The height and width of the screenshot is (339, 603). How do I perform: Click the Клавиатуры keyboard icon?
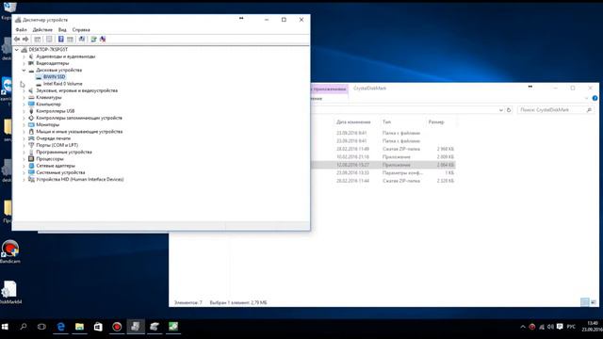31,98
